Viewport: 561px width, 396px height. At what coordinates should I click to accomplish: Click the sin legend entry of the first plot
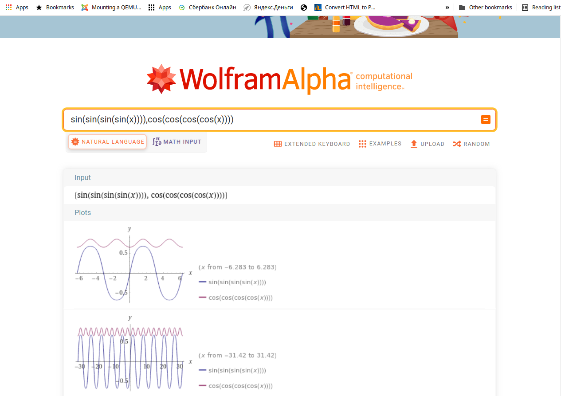233,282
